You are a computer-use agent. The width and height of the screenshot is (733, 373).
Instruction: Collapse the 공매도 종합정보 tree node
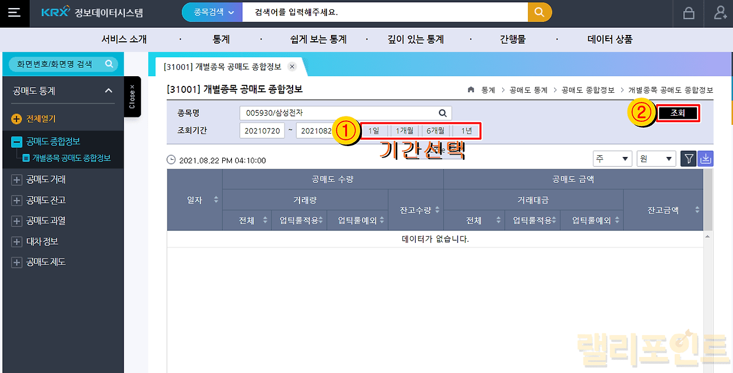point(17,142)
